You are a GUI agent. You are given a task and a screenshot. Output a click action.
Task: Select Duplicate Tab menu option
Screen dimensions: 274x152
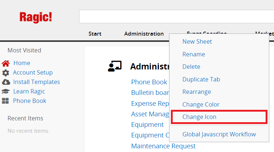tap(201, 79)
